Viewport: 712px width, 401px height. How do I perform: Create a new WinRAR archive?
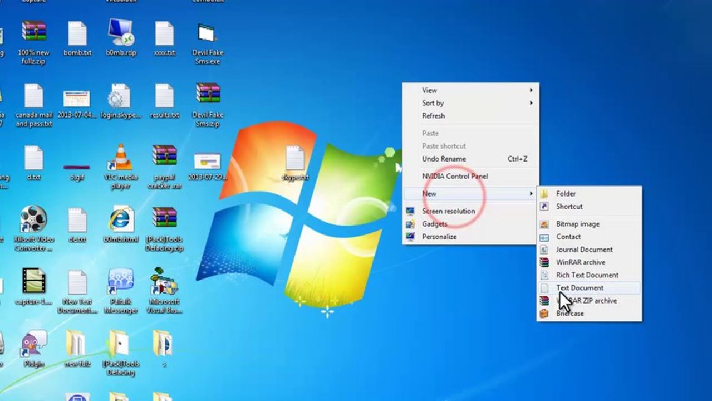tap(589, 262)
